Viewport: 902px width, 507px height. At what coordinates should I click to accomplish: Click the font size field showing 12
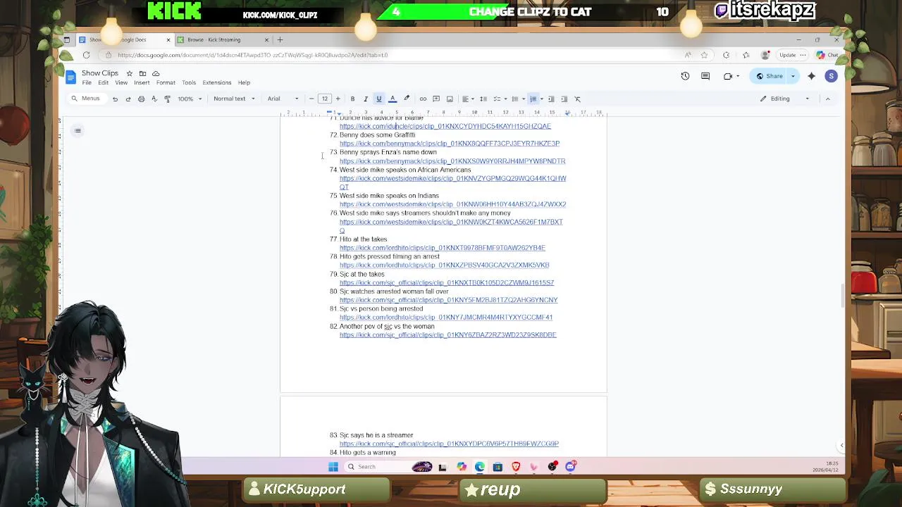click(325, 99)
